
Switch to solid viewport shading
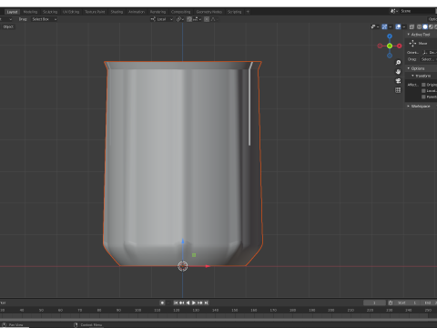click(x=425, y=26)
